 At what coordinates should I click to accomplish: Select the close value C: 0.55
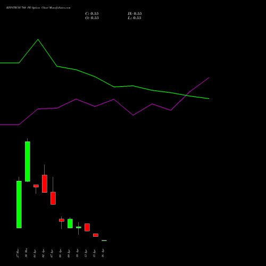tap(92, 14)
